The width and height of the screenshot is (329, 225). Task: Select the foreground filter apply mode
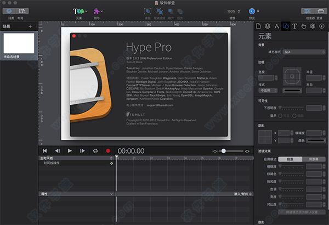pos(290,159)
